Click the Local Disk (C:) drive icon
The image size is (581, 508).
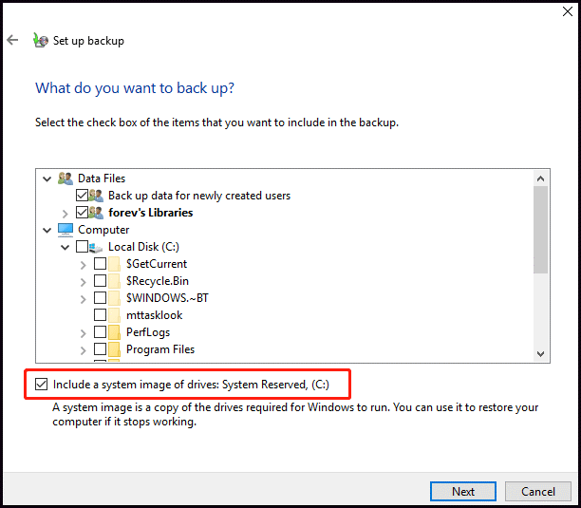coord(97,247)
